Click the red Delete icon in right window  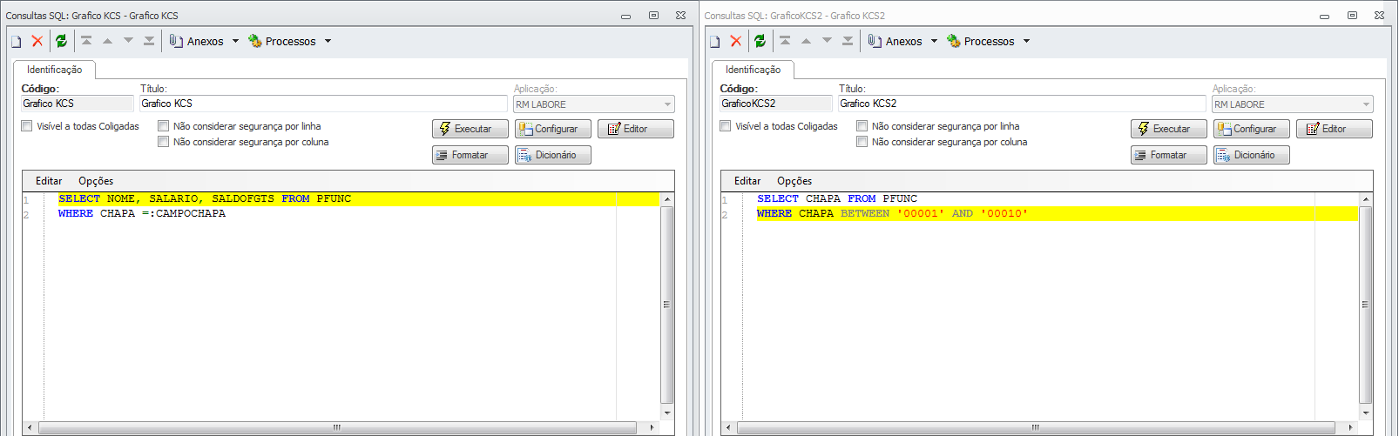736,41
